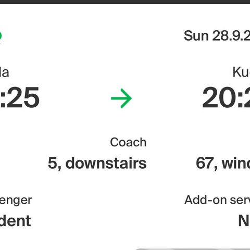This screenshot has width=250, height=250.
Task: Tap the departure time ending :25
Action: [x=20, y=97]
